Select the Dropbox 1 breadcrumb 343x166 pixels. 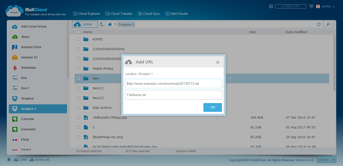pos(126,24)
